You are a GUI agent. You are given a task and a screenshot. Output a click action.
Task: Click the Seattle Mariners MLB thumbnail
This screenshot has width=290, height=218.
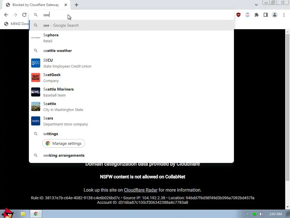(x=36, y=92)
